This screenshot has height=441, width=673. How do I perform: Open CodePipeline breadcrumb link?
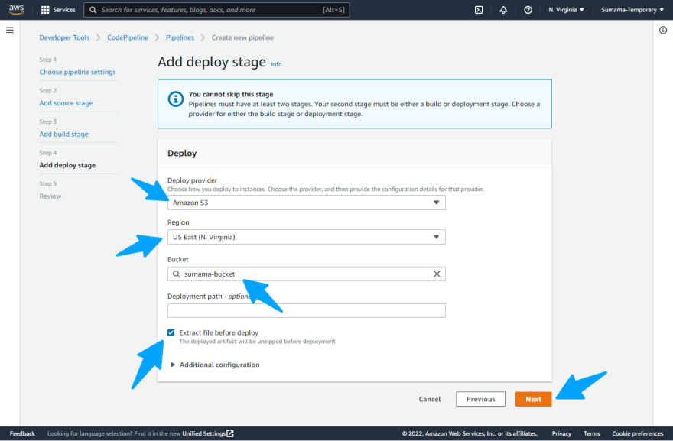[128, 37]
